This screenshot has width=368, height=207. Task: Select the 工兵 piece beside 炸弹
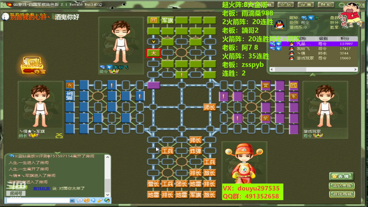point(167,151)
